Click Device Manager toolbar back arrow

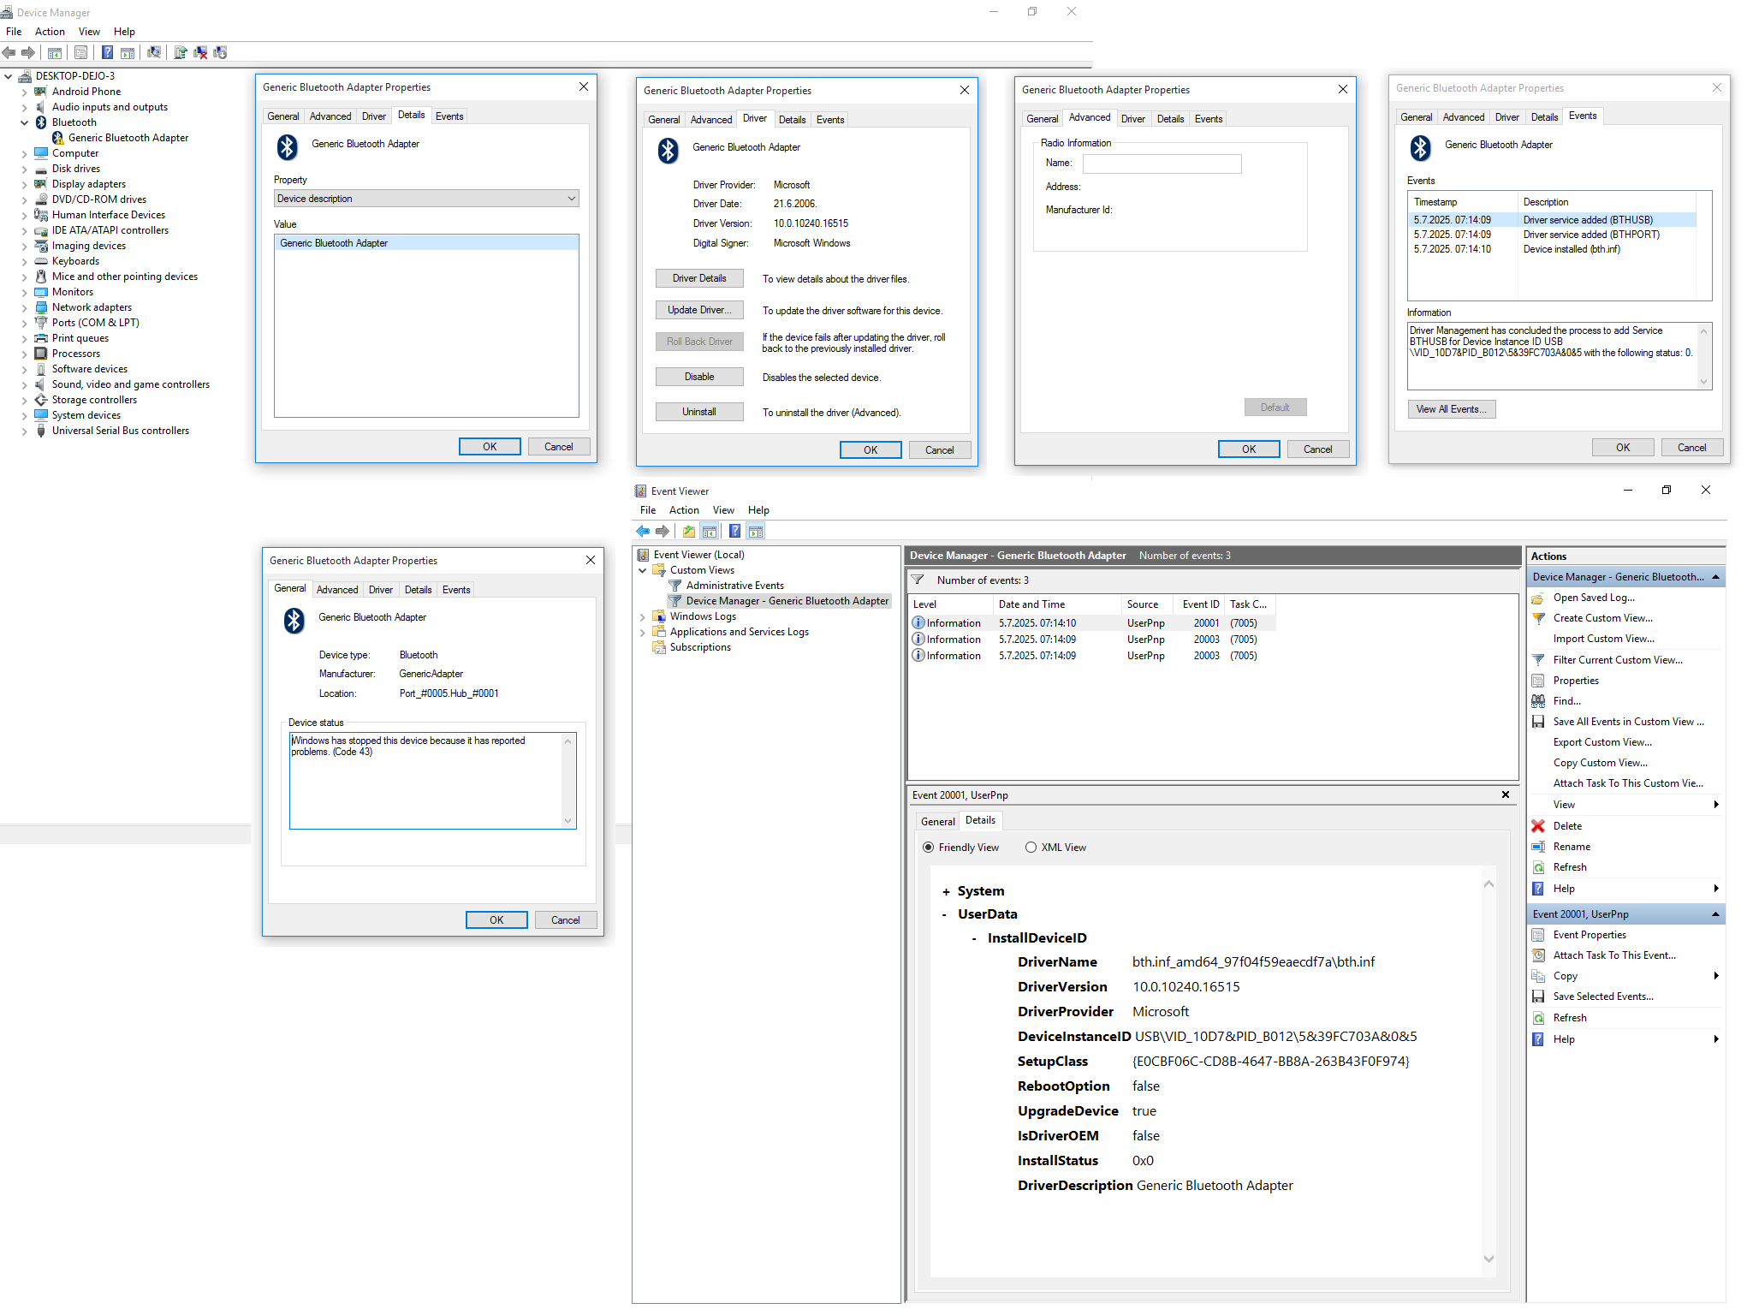pyautogui.click(x=9, y=52)
